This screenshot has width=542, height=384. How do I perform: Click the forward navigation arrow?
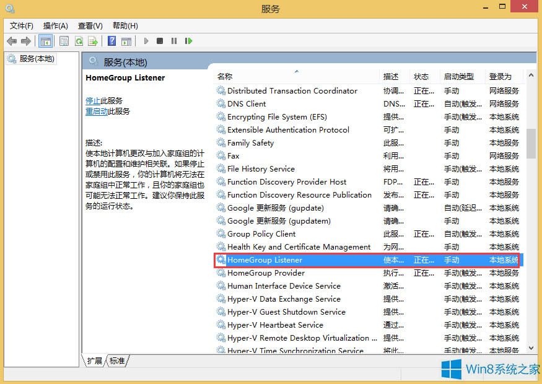point(25,41)
